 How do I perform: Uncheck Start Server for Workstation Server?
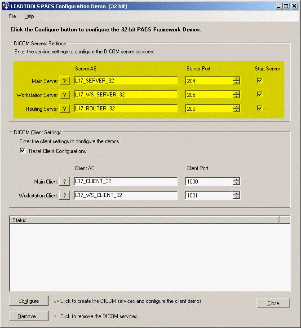260,95
